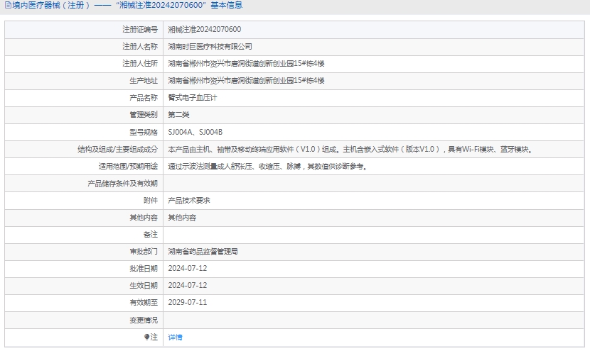The width and height of the screenshot is (590, 351).
Task: Click expiry date 2029-07-11
Action: [x=188, y=303]
